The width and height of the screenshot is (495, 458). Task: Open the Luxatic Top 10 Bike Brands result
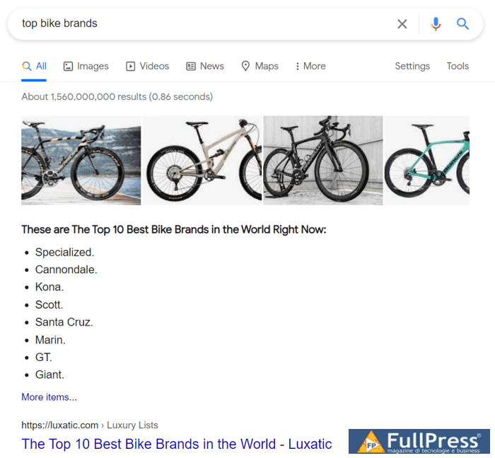click(177, 444)
